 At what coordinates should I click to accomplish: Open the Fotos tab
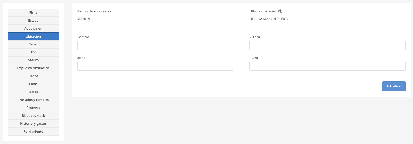(33, 84)
